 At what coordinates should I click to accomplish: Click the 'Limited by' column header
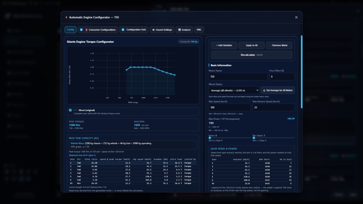pyautogui.click(x=190, y=159)
